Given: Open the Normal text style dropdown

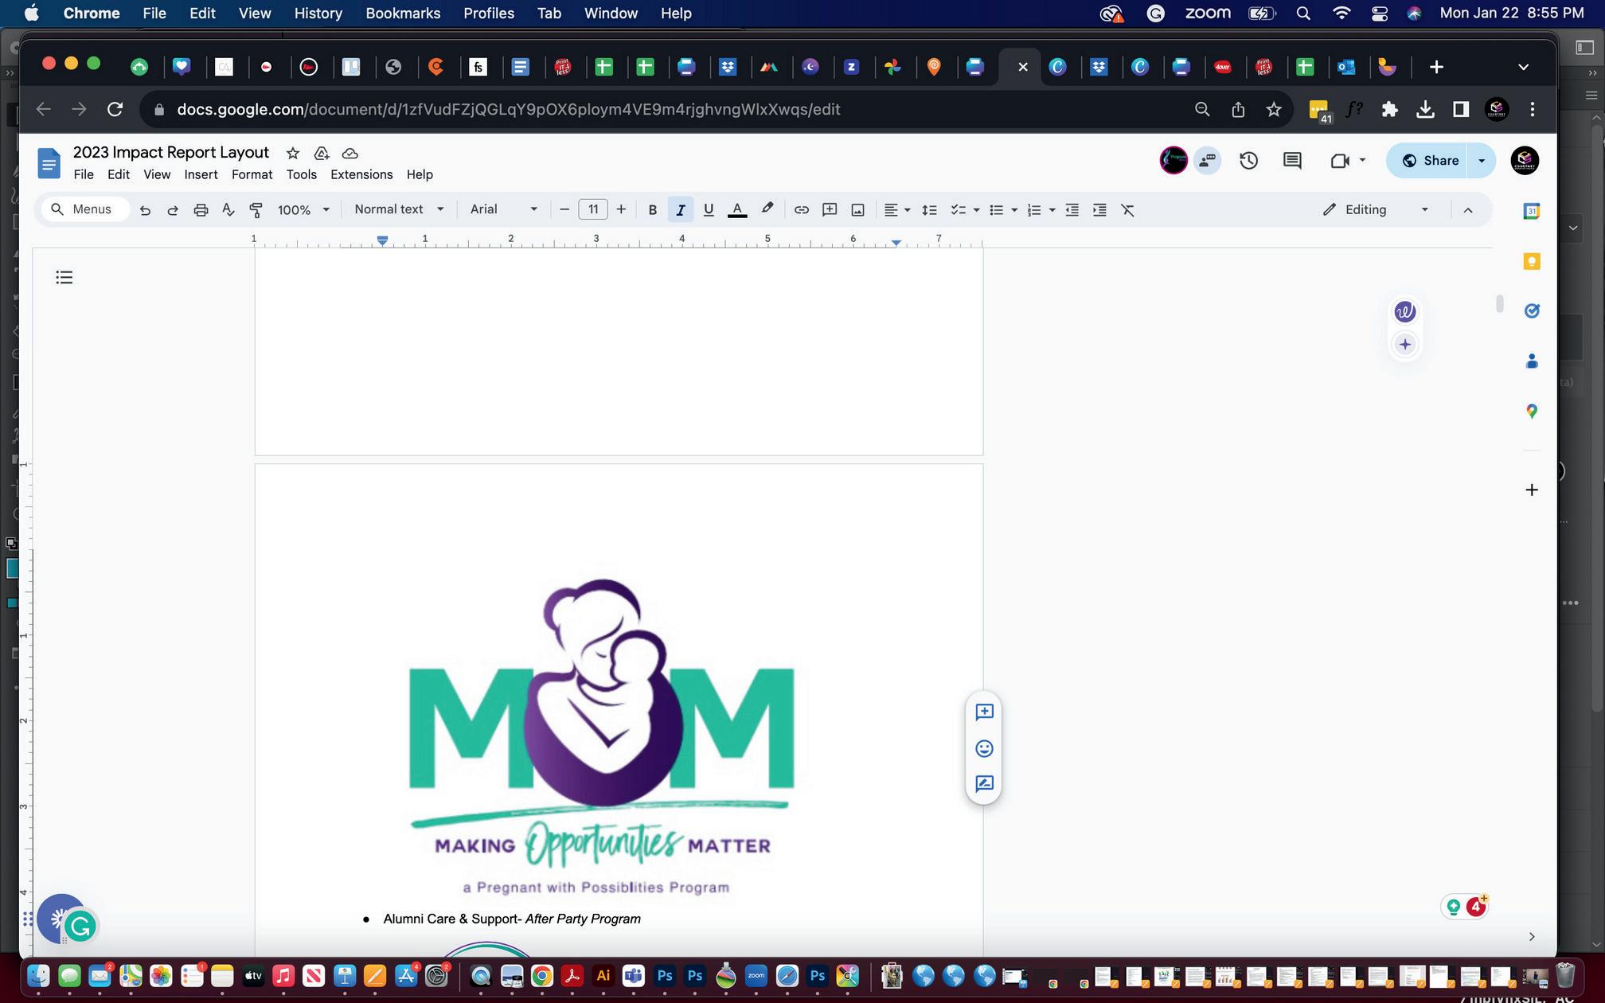Looking at the screenshot, I should (x=398, y=209).
